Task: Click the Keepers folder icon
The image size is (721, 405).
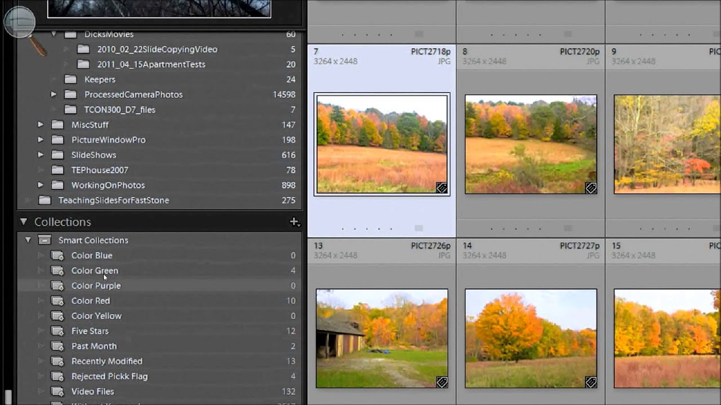Action: [x=70, y=79]
